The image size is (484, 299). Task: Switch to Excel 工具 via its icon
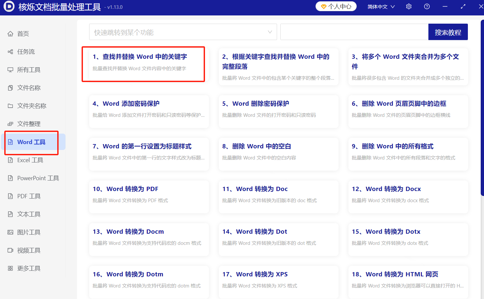pos(11,160)
